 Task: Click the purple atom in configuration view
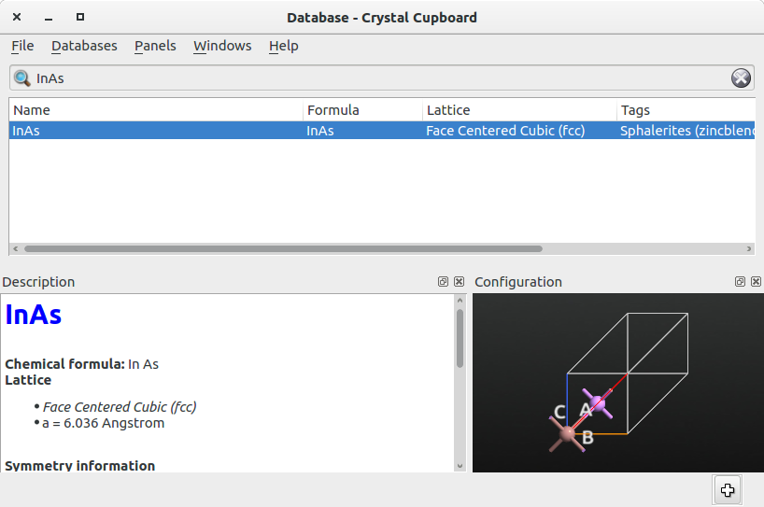(598, 403)
